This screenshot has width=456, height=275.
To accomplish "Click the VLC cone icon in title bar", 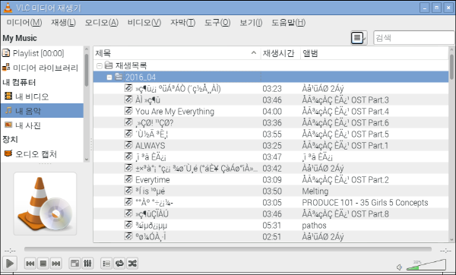I will point(8,8).
